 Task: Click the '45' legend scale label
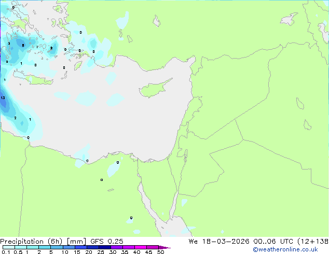tap(148, 252)
